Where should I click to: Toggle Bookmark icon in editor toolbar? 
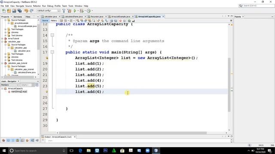[107, 21]
